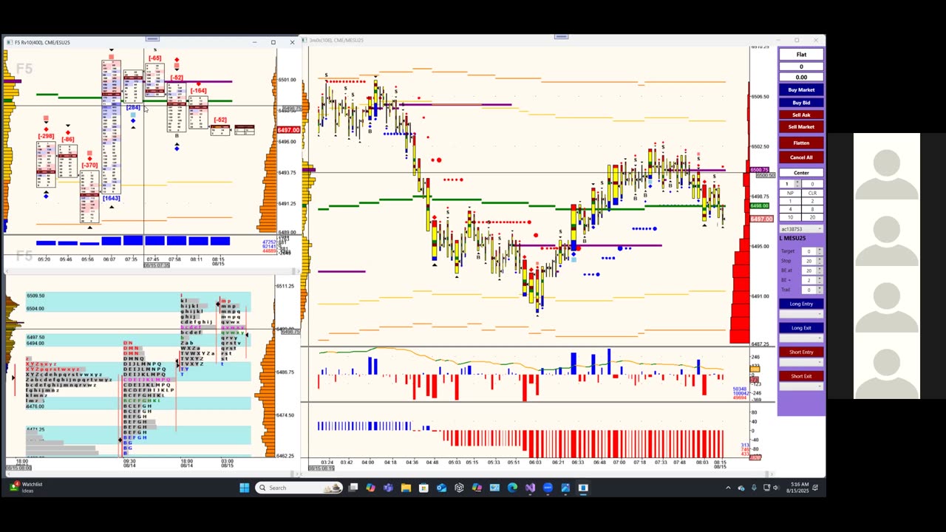This screenshot has height=532, width=946.
Task: Open Outlook from the taskbar
Action: pos(441,488)
